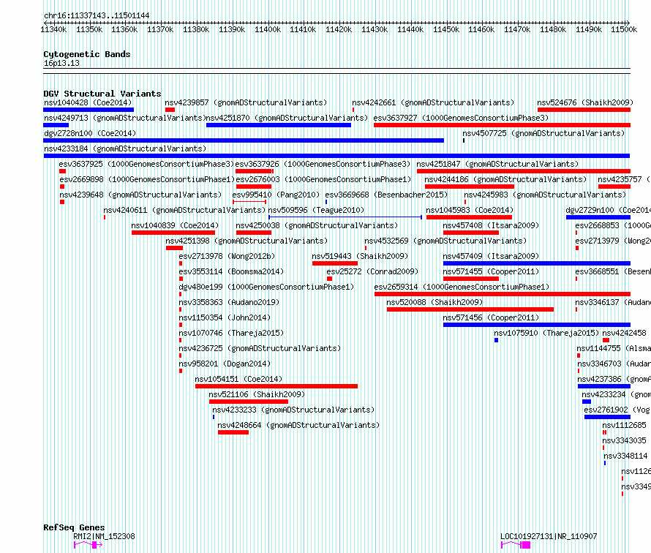Viewport: 651px width, 553px height.
Task: Click the 16p13.13 band label
Action: click(61, 63)
